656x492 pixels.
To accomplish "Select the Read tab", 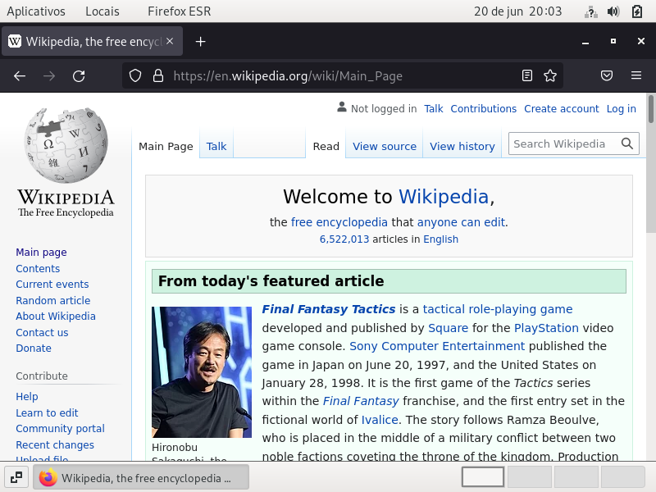I will (x=326, y=147).
